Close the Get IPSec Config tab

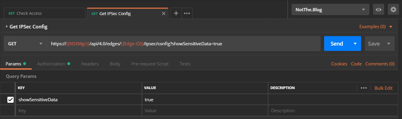point(164,14)
